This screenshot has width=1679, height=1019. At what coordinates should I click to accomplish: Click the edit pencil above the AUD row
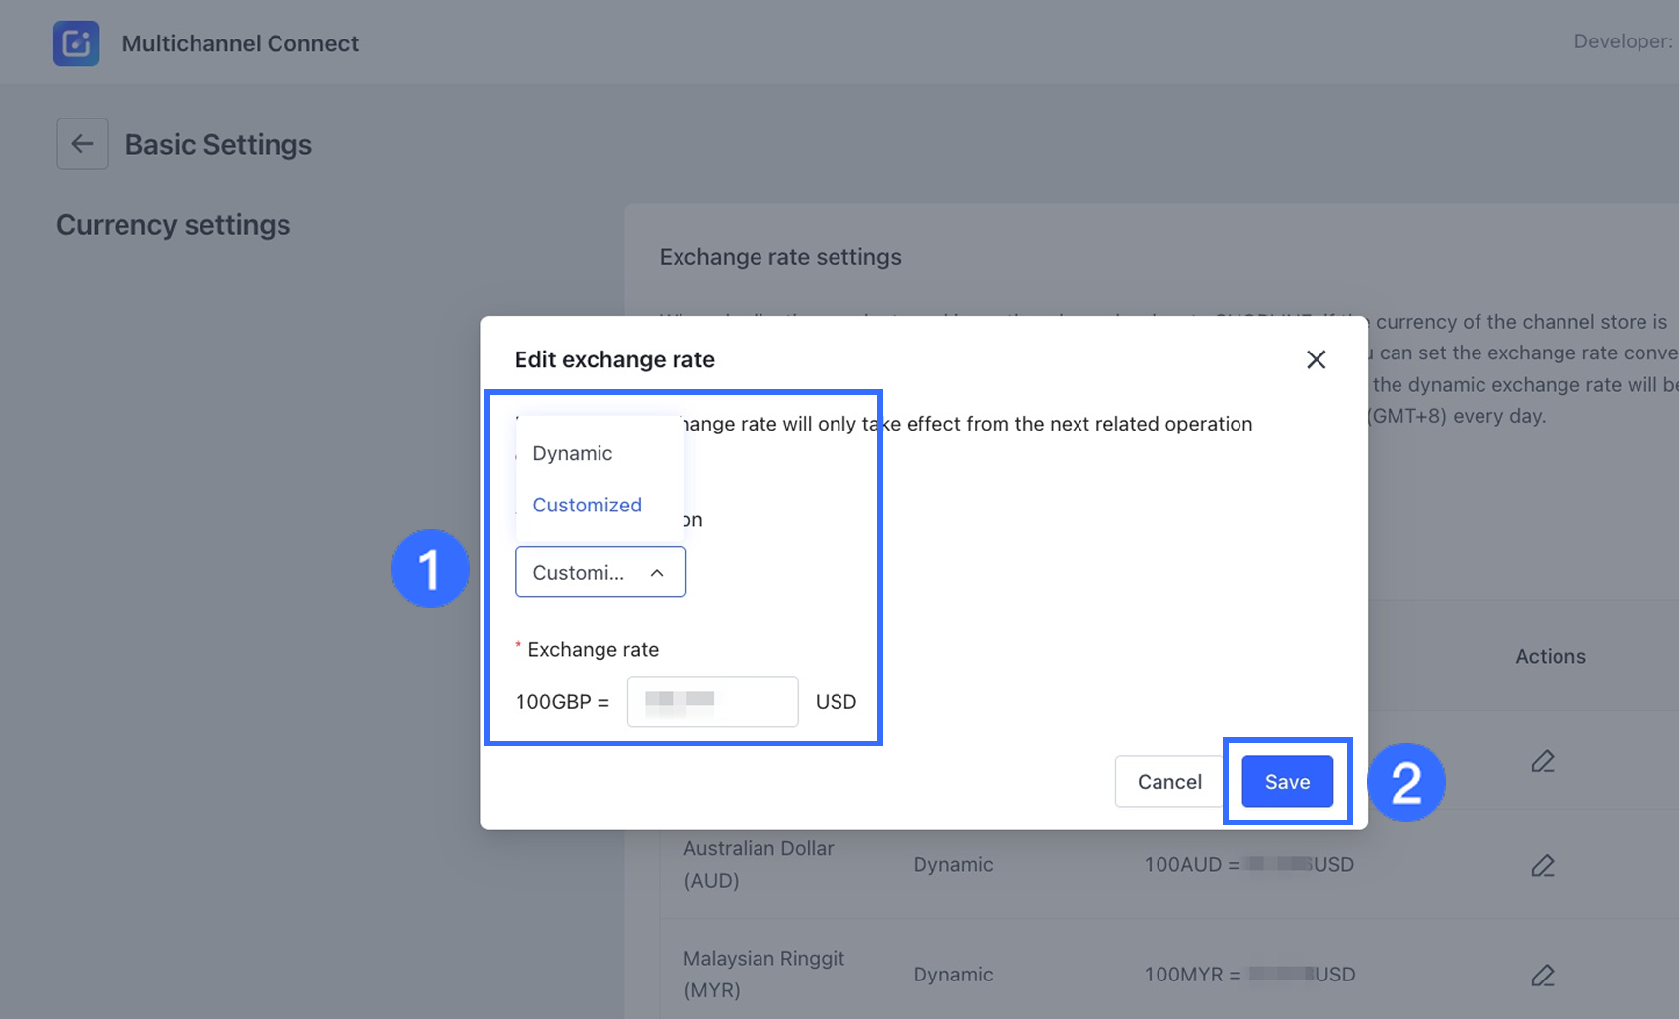1542,761
